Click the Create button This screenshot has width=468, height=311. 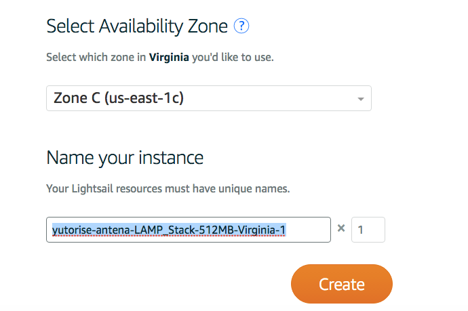(342, 283)
